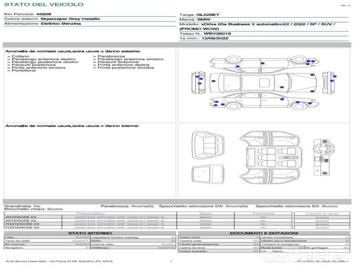Click the front-view car diagram on the left
Screen dimensions: 354x265
pyautogui.click(x=199, y=82)
